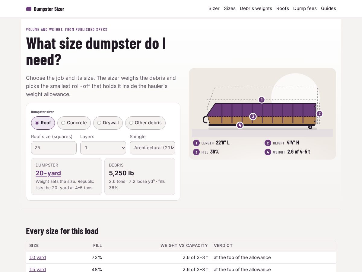Click the 72% fill cell

(97, 257)
